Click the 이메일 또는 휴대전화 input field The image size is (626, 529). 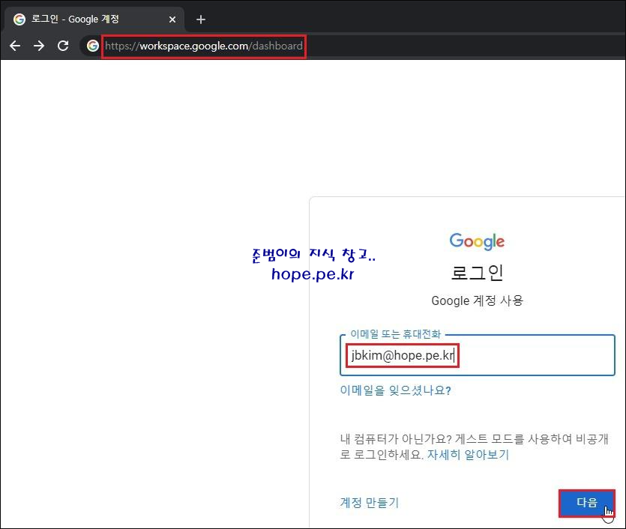tap(477, 355)
